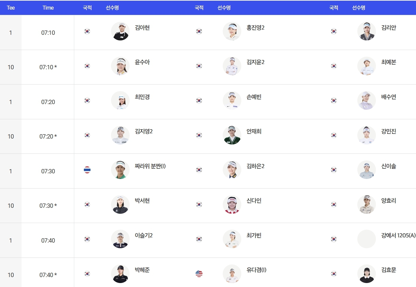This screenshot has width=416, height=287.
Task: Click the Time column header
Action: tap(48, 8)
